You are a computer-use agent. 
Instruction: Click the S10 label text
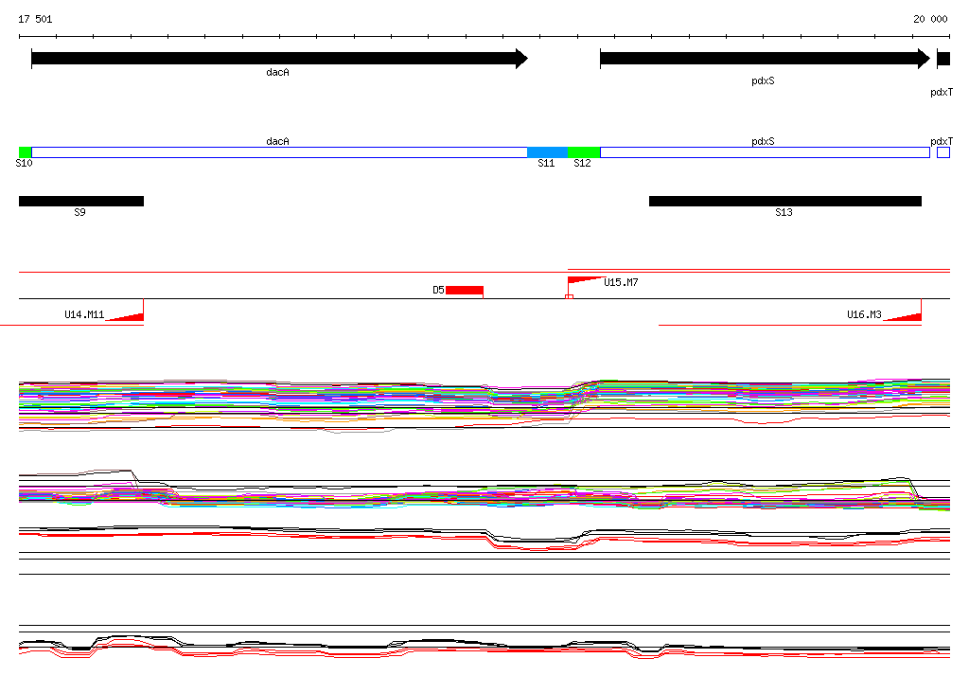pyautogui.click(x=24, y=163)
